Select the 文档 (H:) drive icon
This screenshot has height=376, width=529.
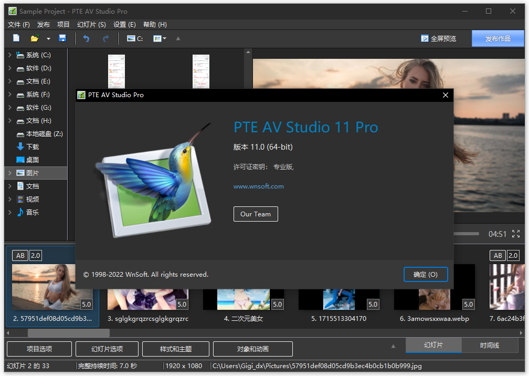click(20, 121)
